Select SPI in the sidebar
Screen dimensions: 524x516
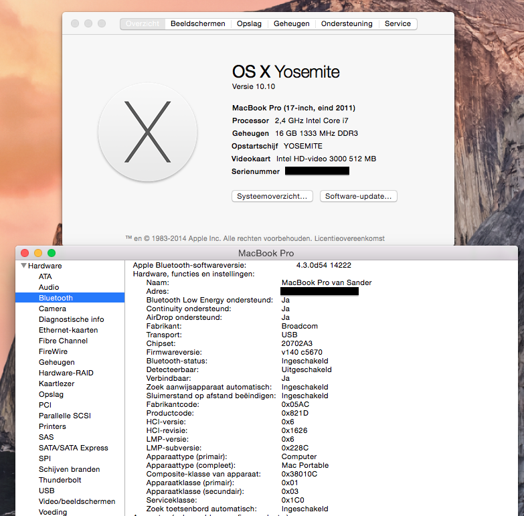(x=45, y=458)
